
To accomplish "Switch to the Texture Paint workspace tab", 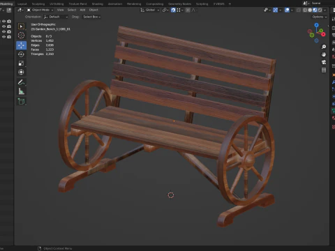I will click(77, 3).
